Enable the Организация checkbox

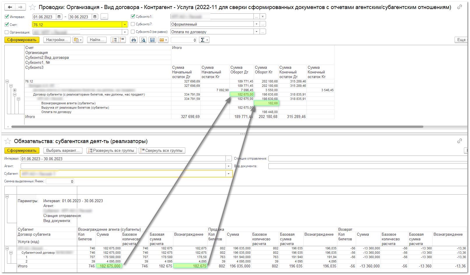7,32
